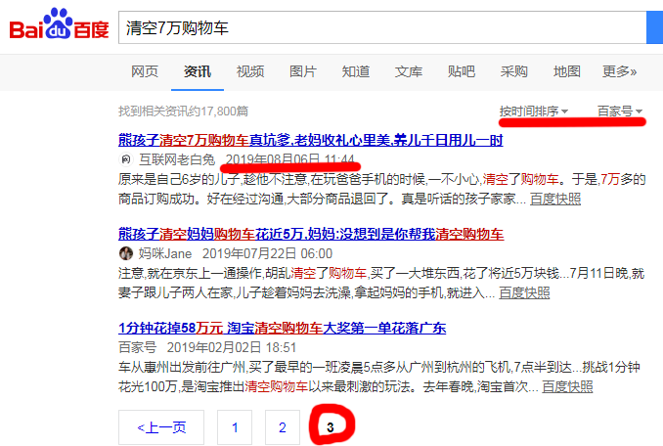
Task: Click the 互联网老白兔 author avatar icon
Action: click(x=125, y=159)
